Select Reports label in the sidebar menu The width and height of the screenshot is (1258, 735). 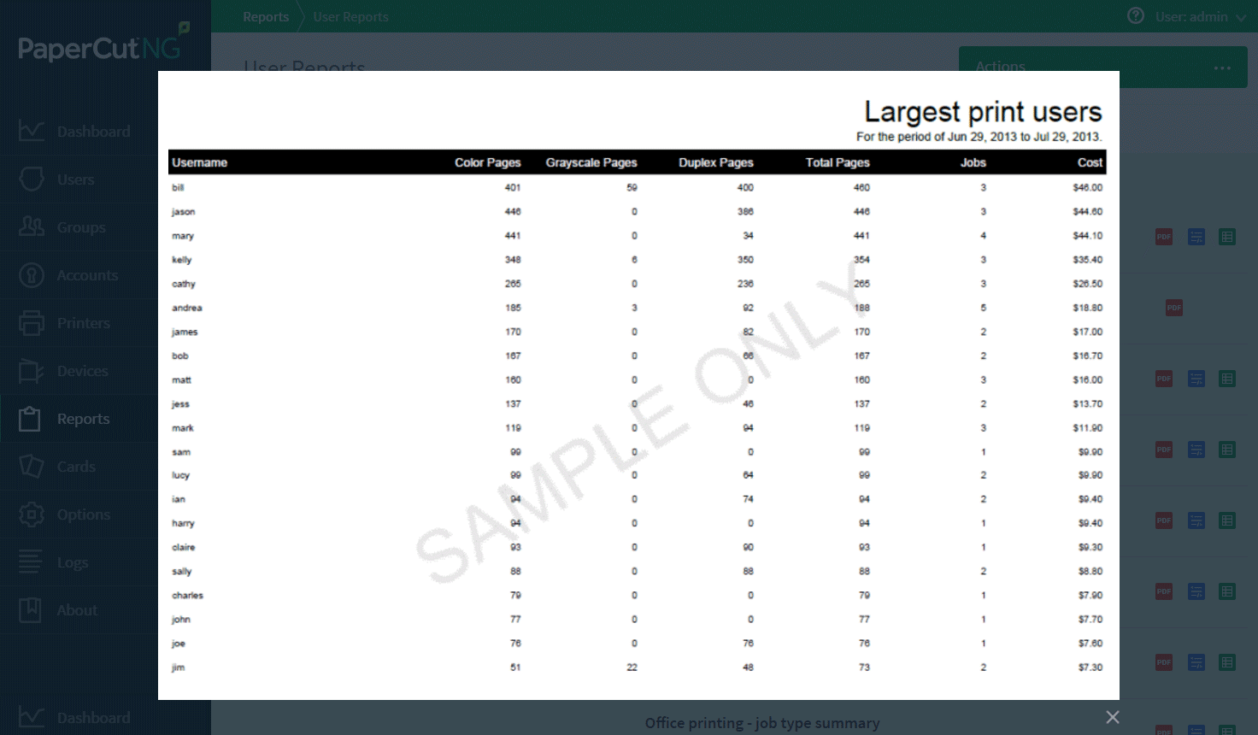(x=84, y=419)
